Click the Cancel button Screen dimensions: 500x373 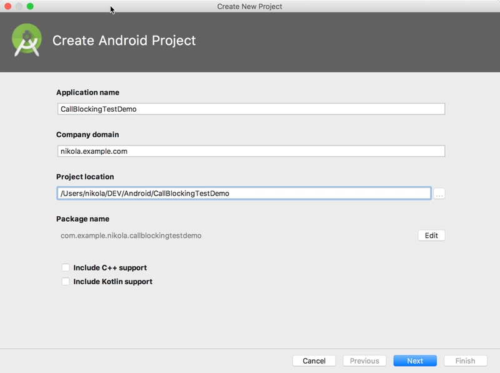point(314,361)
